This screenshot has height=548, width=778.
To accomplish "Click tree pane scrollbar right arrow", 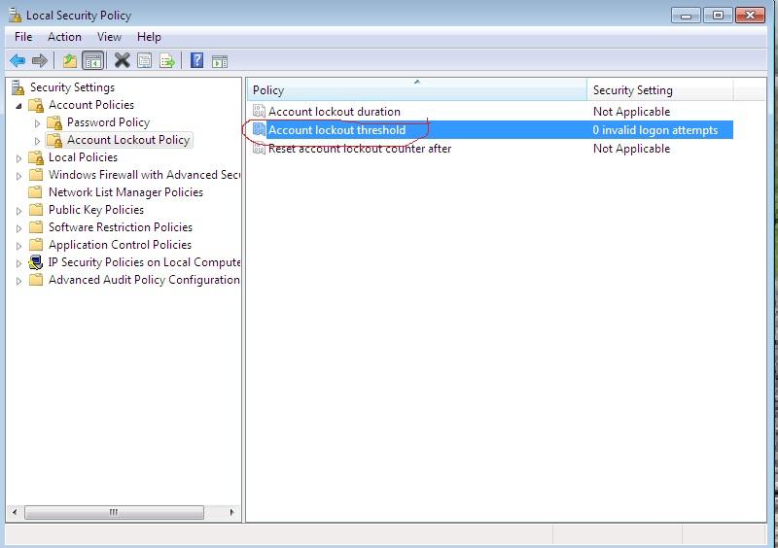I will click(x=231, y=512).
